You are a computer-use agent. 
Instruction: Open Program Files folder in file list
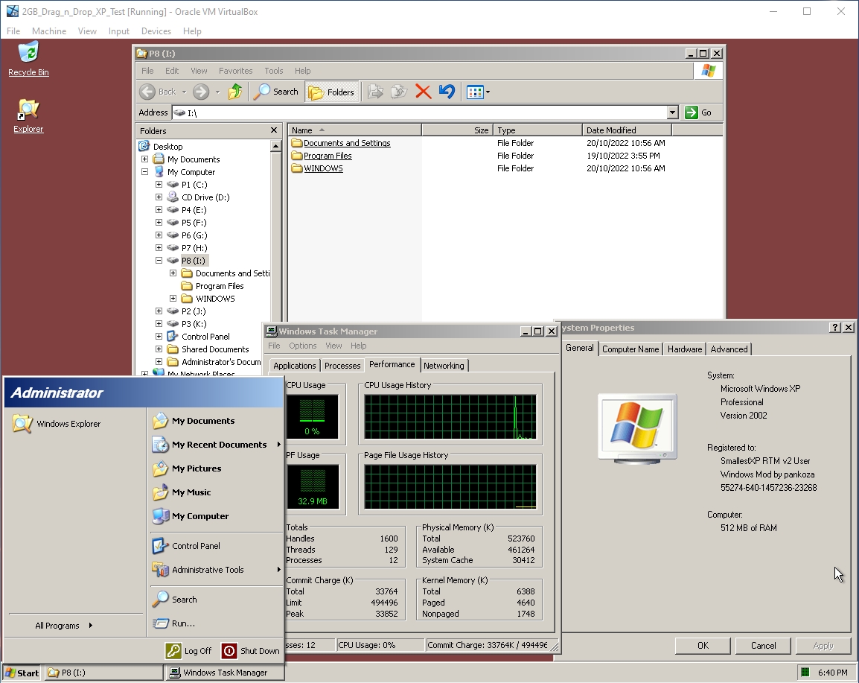pyautogui.click(x=328, y=156)
